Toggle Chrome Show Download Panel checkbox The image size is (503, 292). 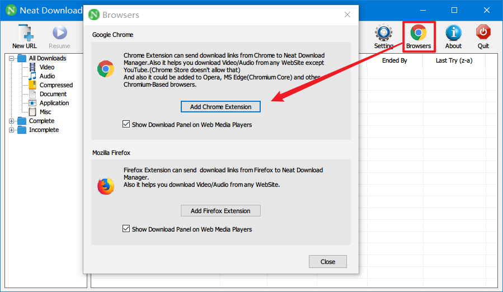point(126,124)
